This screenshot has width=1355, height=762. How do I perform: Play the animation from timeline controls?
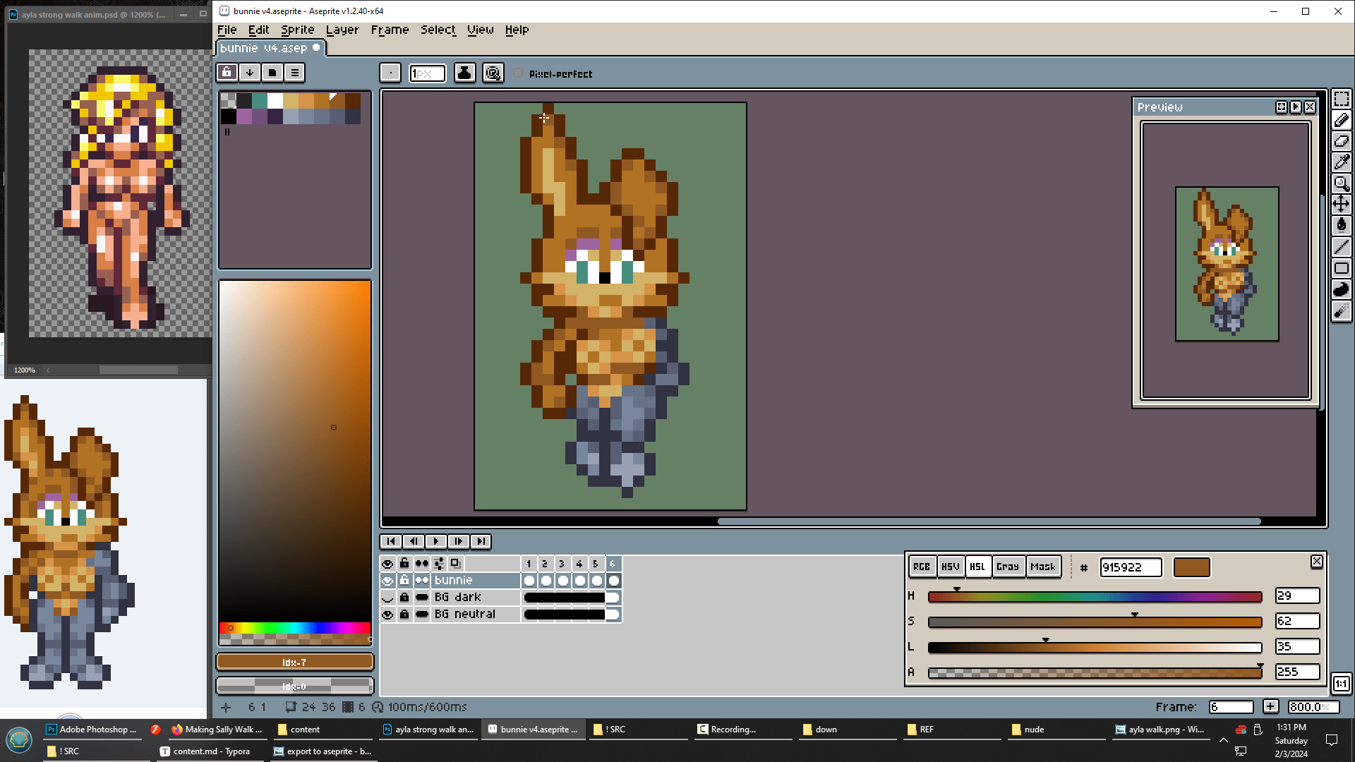click(435, 541)
